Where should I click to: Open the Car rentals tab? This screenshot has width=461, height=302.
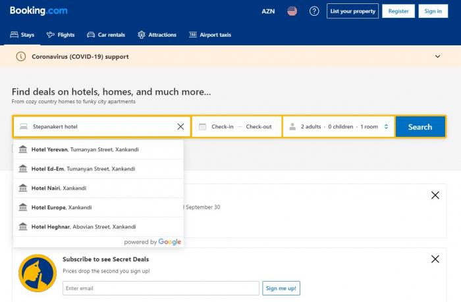tap(106, 35)
